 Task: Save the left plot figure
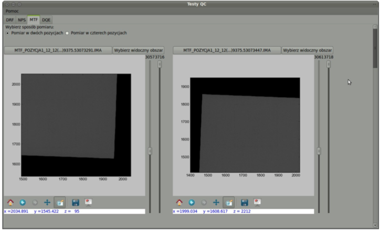coord(76,202)
